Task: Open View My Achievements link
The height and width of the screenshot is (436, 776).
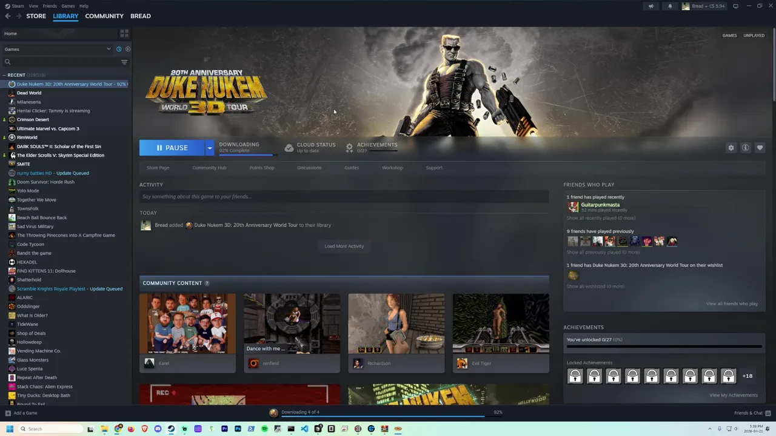Action: [734, 395]
